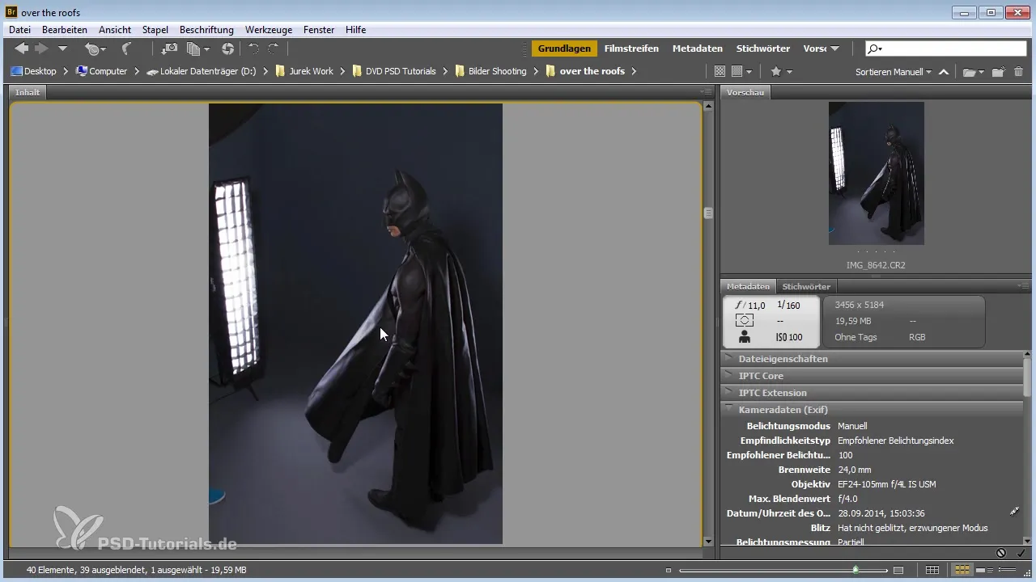Toggle ascending sort order arrow

pyautogui.click(x=944, y=72)
